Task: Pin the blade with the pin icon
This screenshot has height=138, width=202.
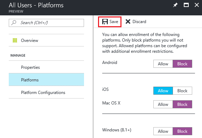Action: pos(175,5)
